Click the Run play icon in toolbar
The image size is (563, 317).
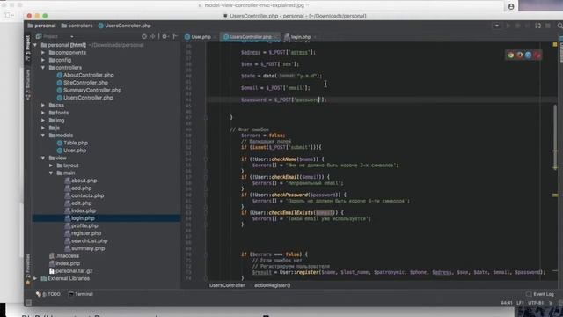[508, 26]
